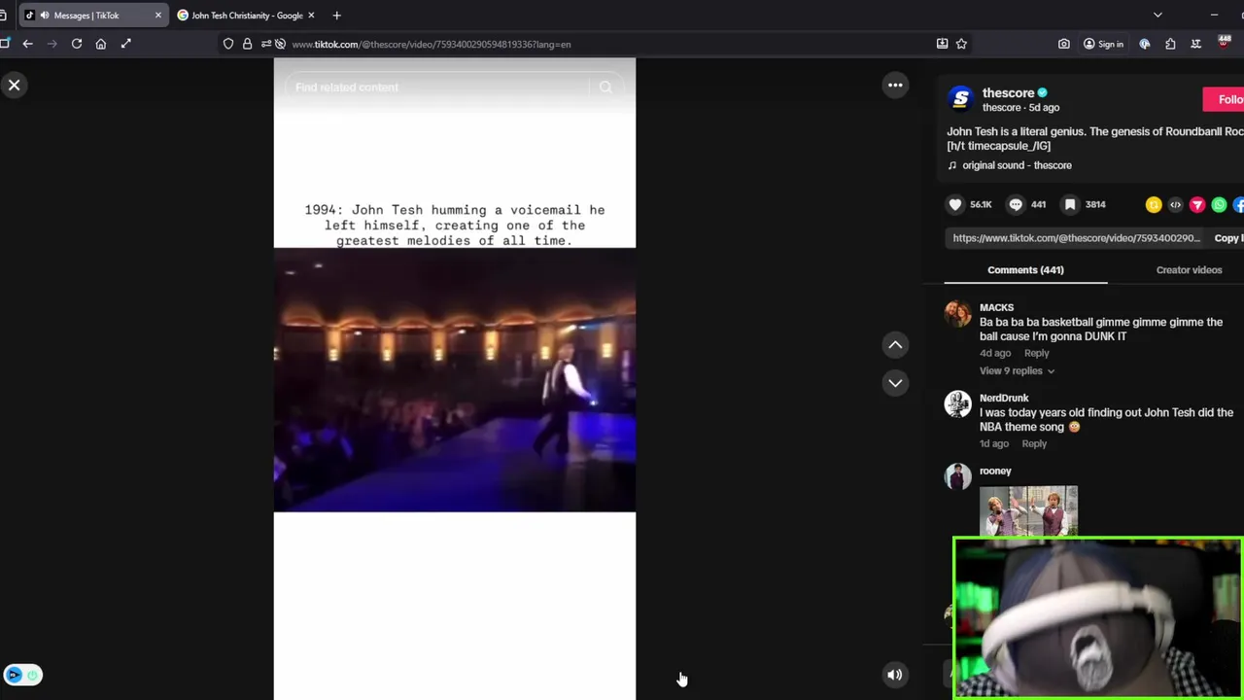This screenshot has height=700, width=1244.
Task: Click the screenshot camera icon in toolbar
Action: click(x=1064, y=44)
